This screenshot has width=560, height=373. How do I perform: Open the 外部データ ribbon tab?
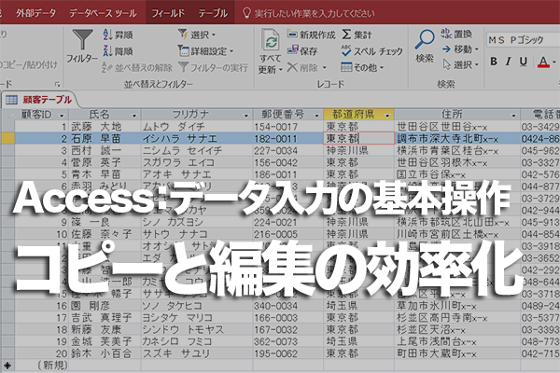(x=36, y=13)
